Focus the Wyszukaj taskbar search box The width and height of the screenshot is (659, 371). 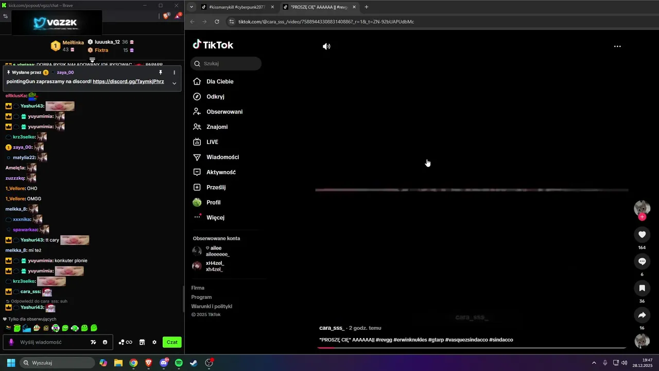tap(57, 363)
